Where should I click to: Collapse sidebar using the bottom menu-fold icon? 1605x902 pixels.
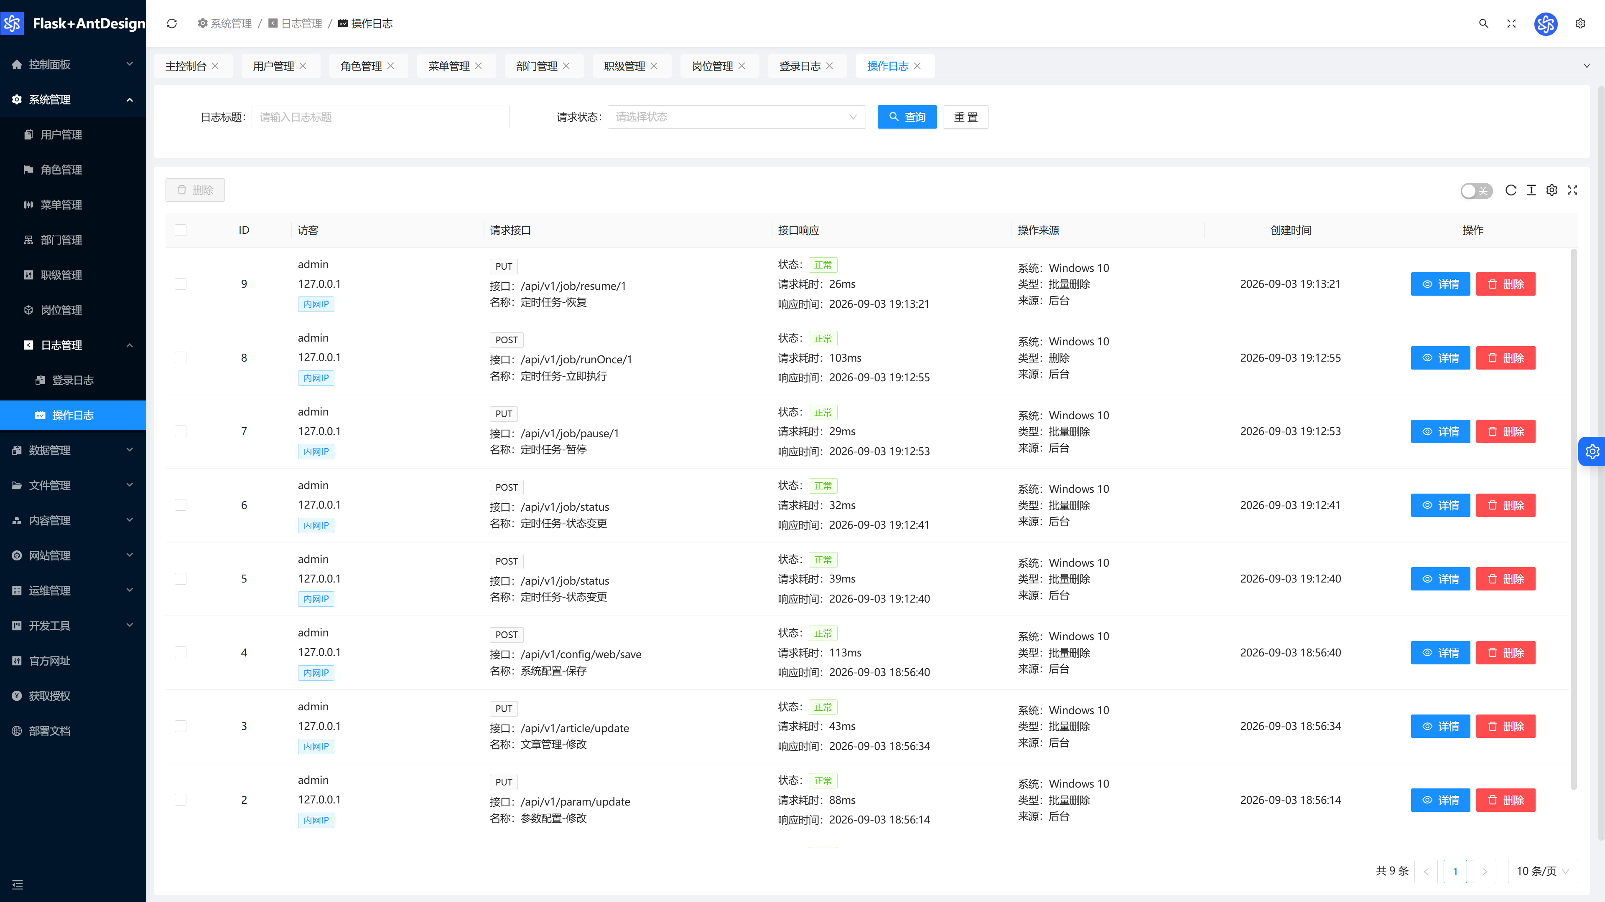point(18,884)
